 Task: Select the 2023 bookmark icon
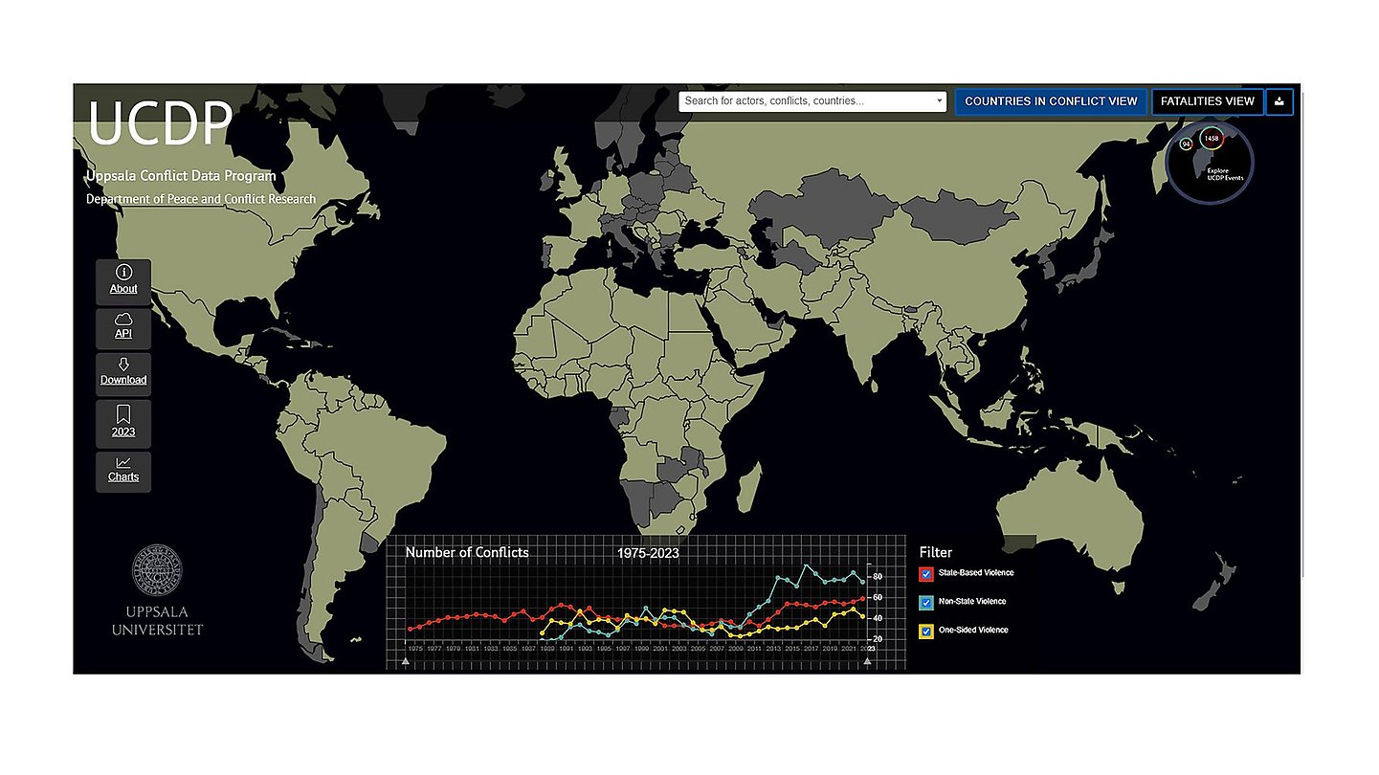click(x=123, y=413)
